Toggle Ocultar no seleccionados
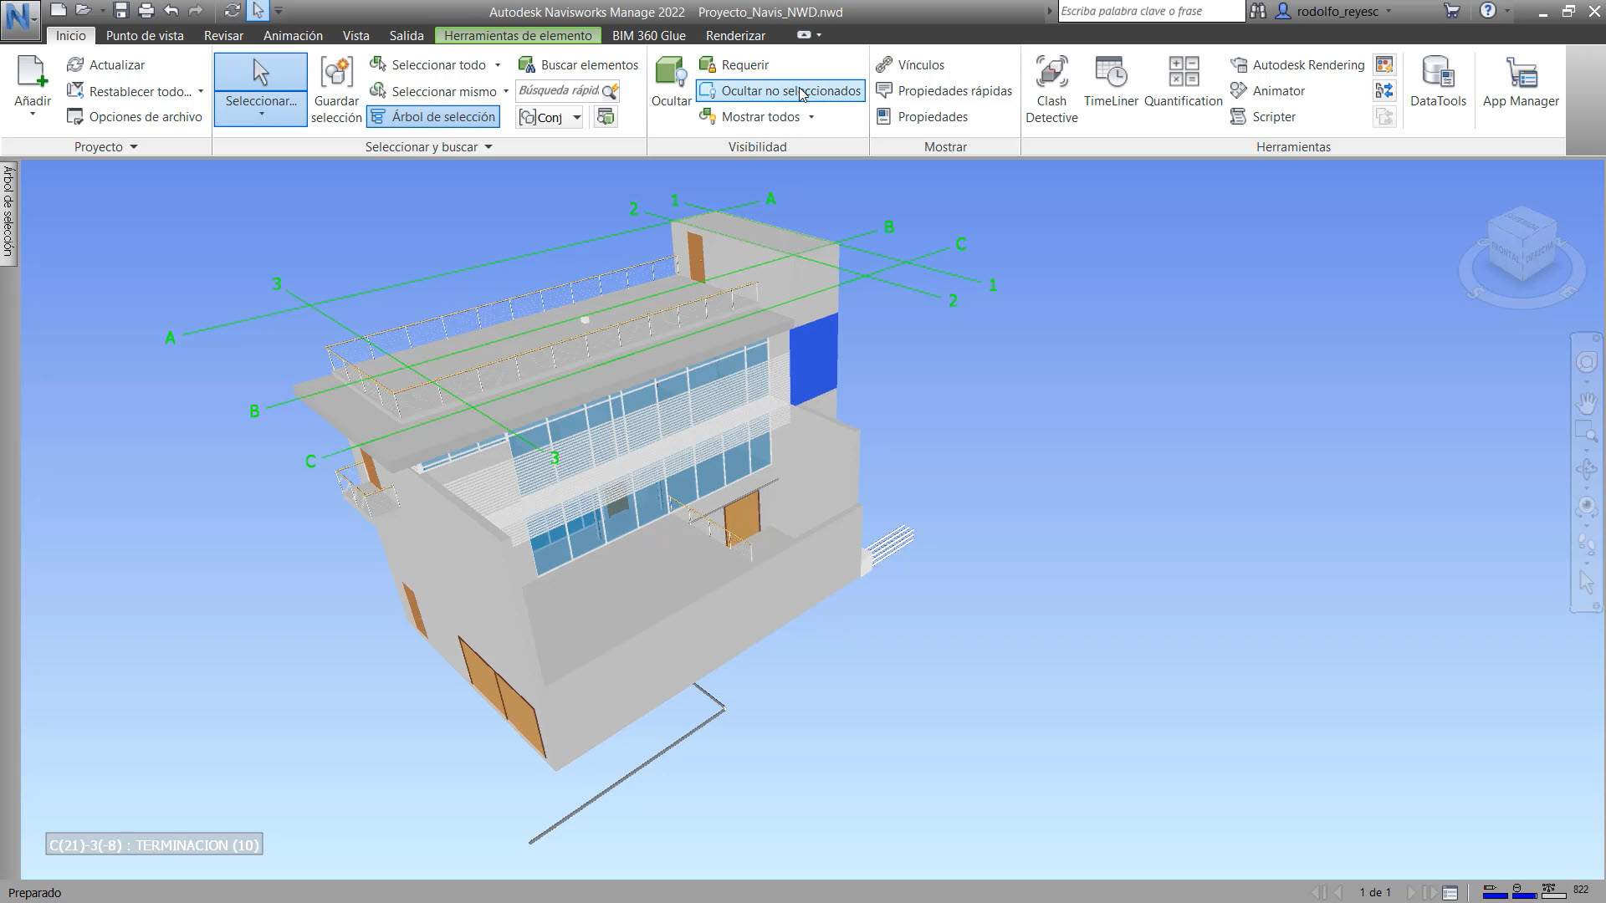 (780, 90)
